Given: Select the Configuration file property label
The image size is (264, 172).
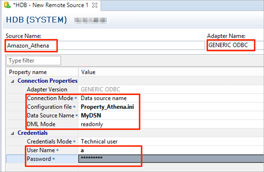Looking at the screenshot, I should pos(49,107).
